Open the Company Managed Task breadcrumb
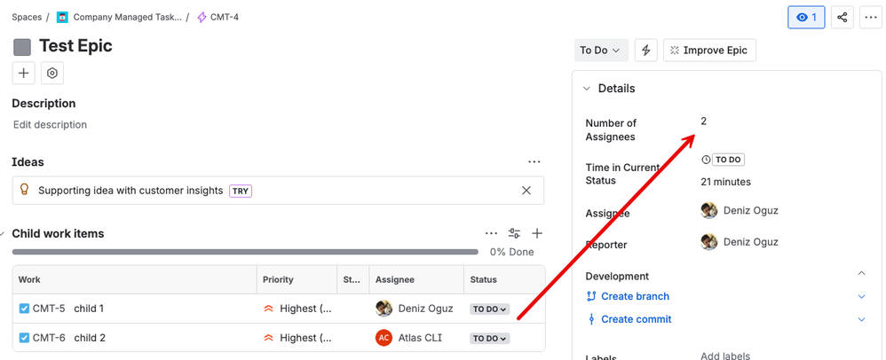Viewport: 886px width, 360px height. tap(119, 17)
